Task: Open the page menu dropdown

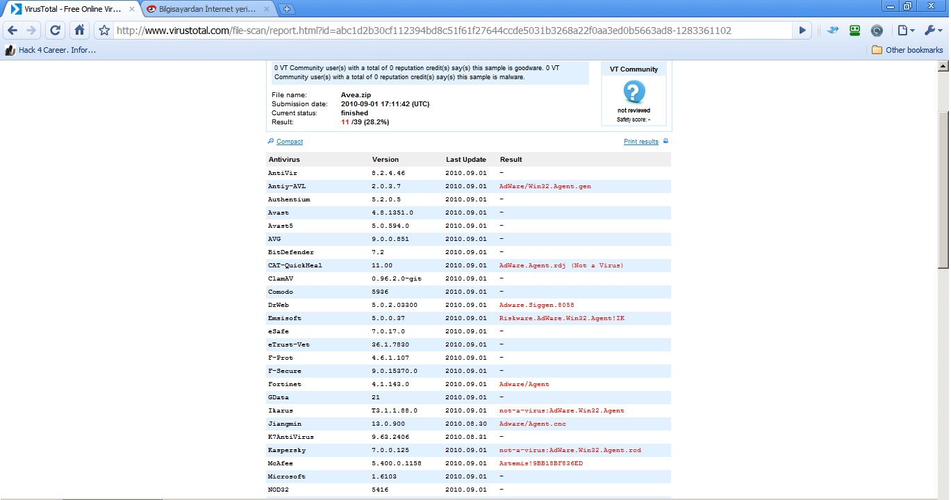Action: [906, 31]
